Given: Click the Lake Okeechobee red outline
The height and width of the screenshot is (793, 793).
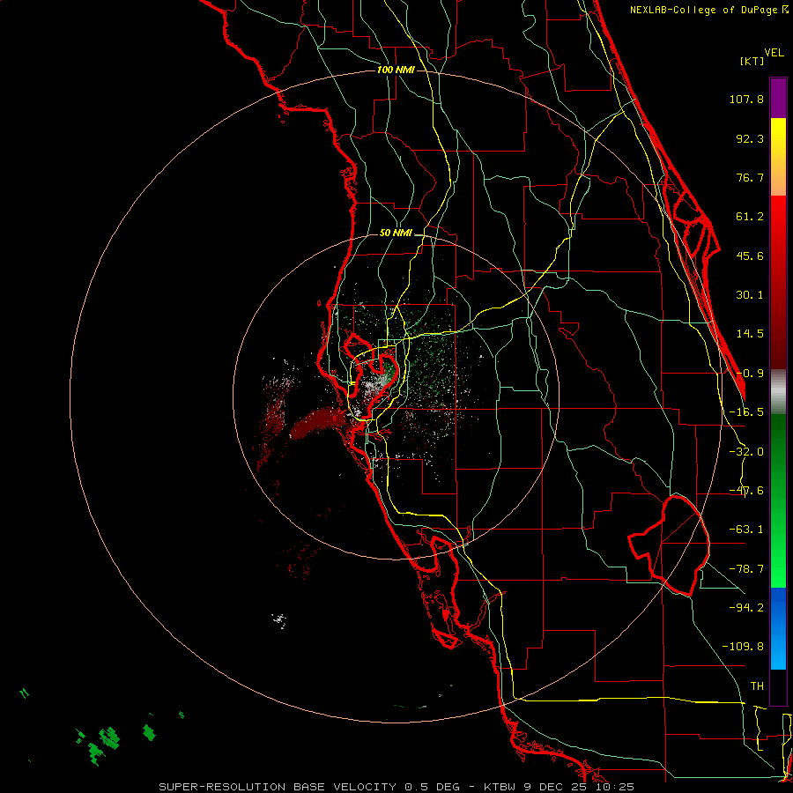Looking at the screenshot, I should (x=669, y=545).
